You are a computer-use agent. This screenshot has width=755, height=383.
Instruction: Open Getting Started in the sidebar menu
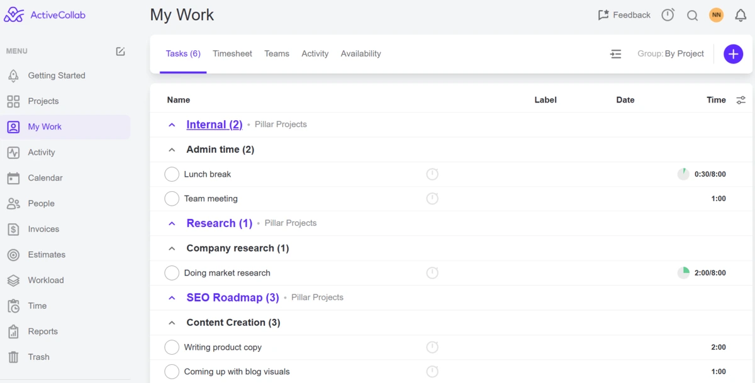[57, 75]
